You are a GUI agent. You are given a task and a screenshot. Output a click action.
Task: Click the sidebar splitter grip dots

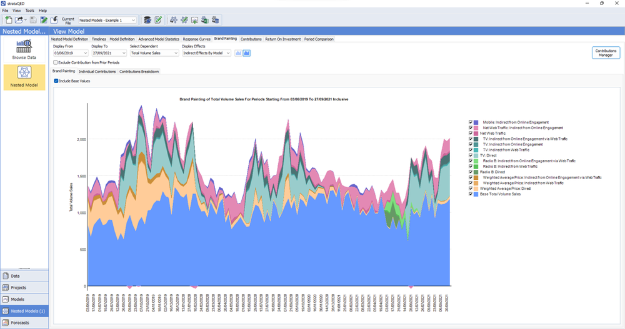[24, 268]
